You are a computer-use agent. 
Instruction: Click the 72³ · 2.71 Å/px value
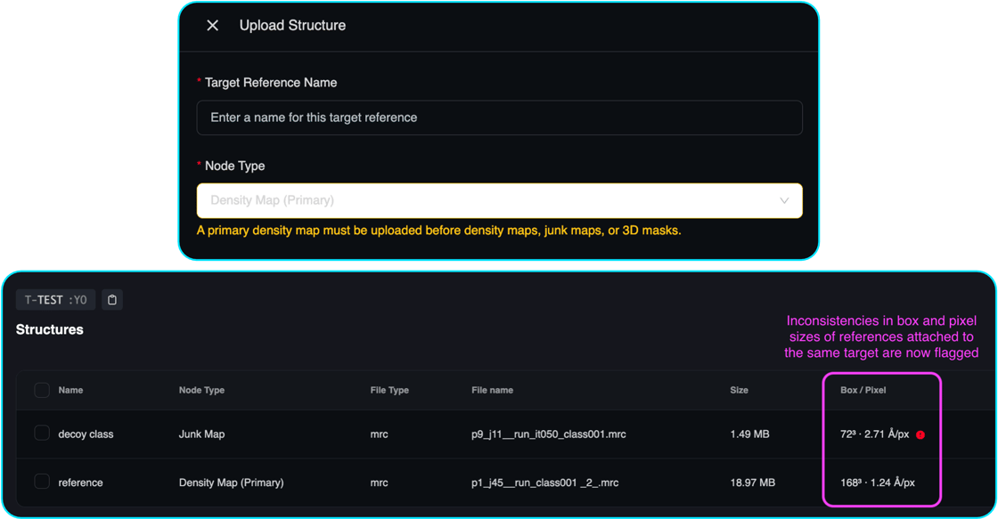pyautogui.click(x=874, y=434)
